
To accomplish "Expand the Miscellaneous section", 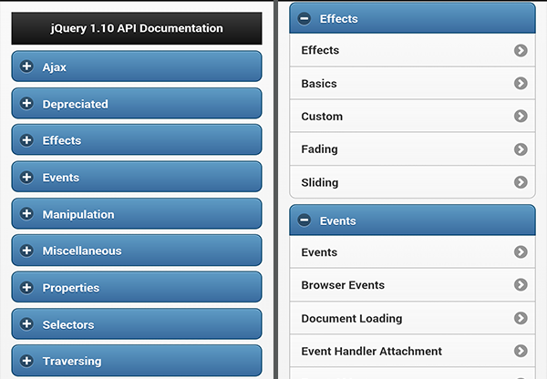I will 137,251.
